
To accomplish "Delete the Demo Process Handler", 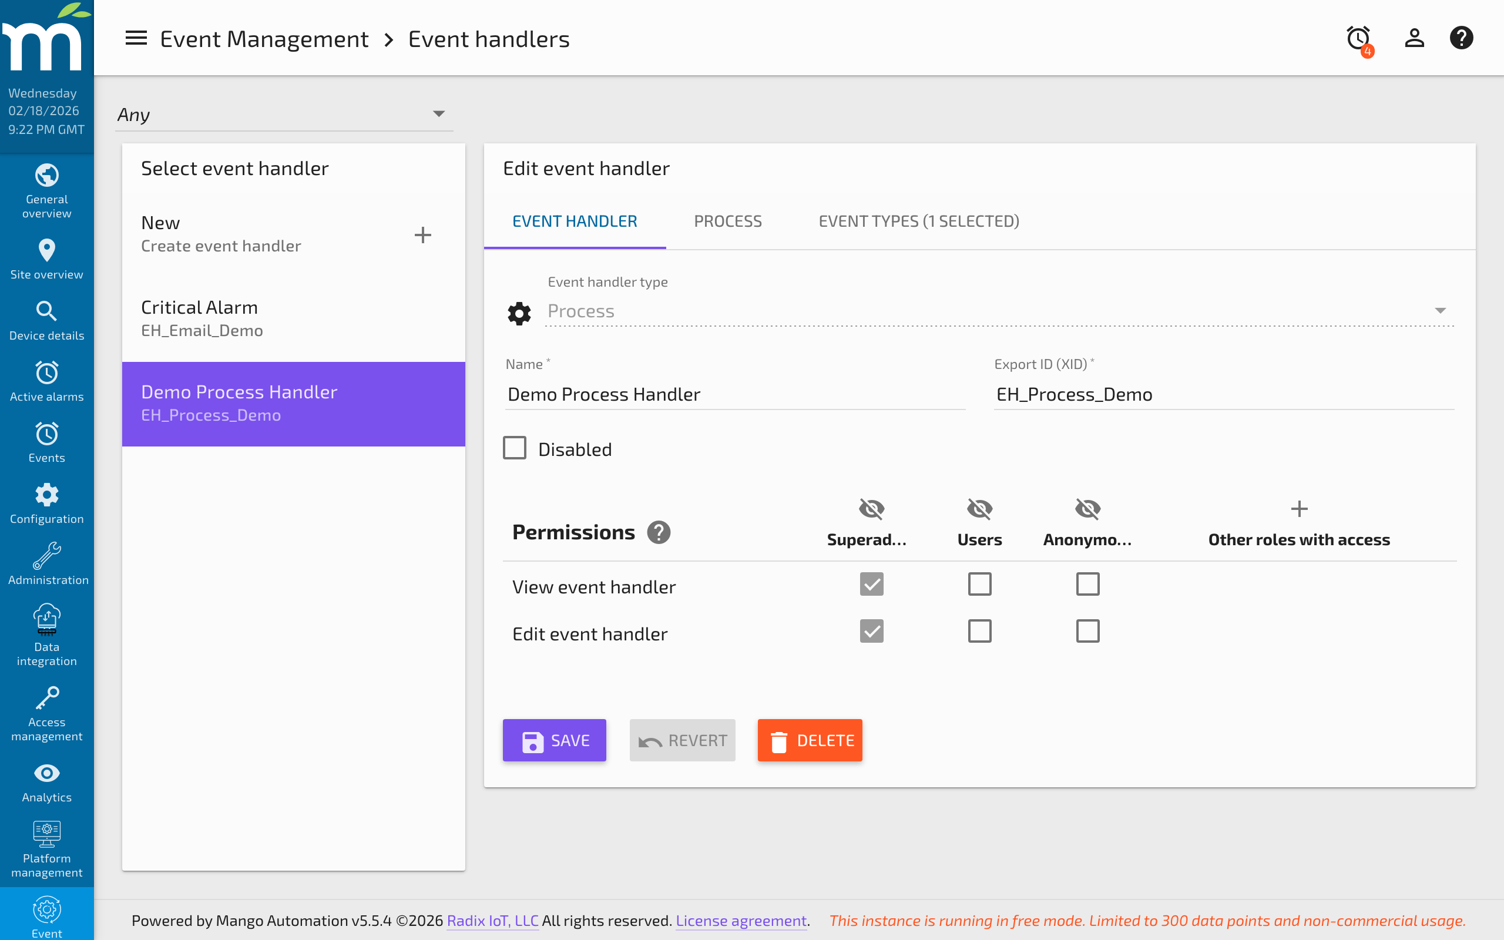I will click(x=809, y=740).
